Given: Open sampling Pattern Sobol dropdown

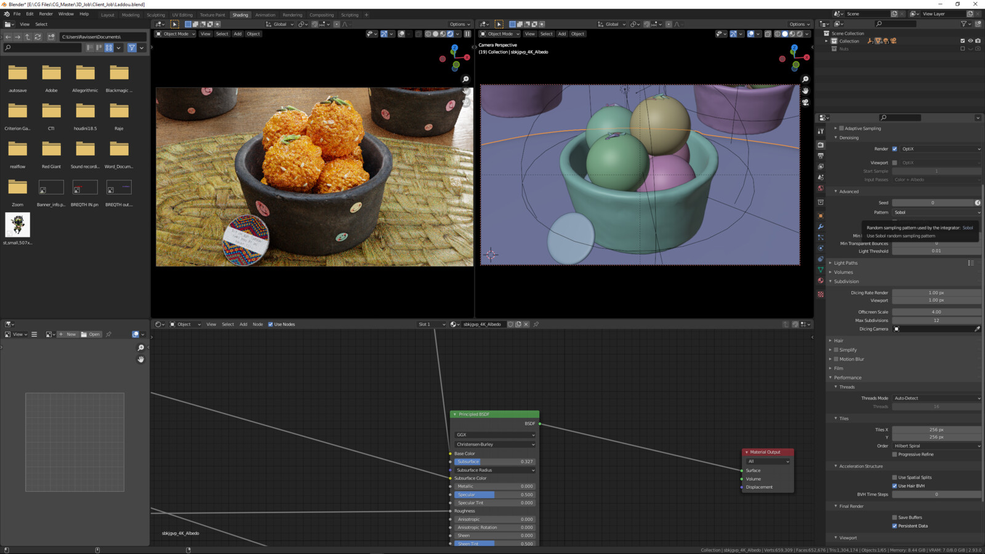Looking at the screenshot, I should point(936,212).
